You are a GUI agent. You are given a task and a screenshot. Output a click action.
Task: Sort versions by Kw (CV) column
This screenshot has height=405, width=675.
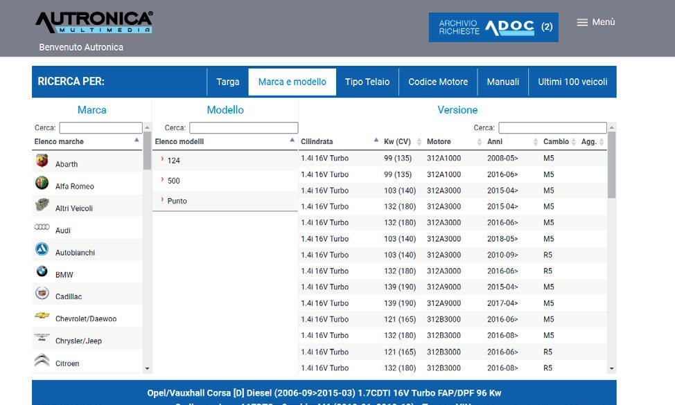pos(402,141)
